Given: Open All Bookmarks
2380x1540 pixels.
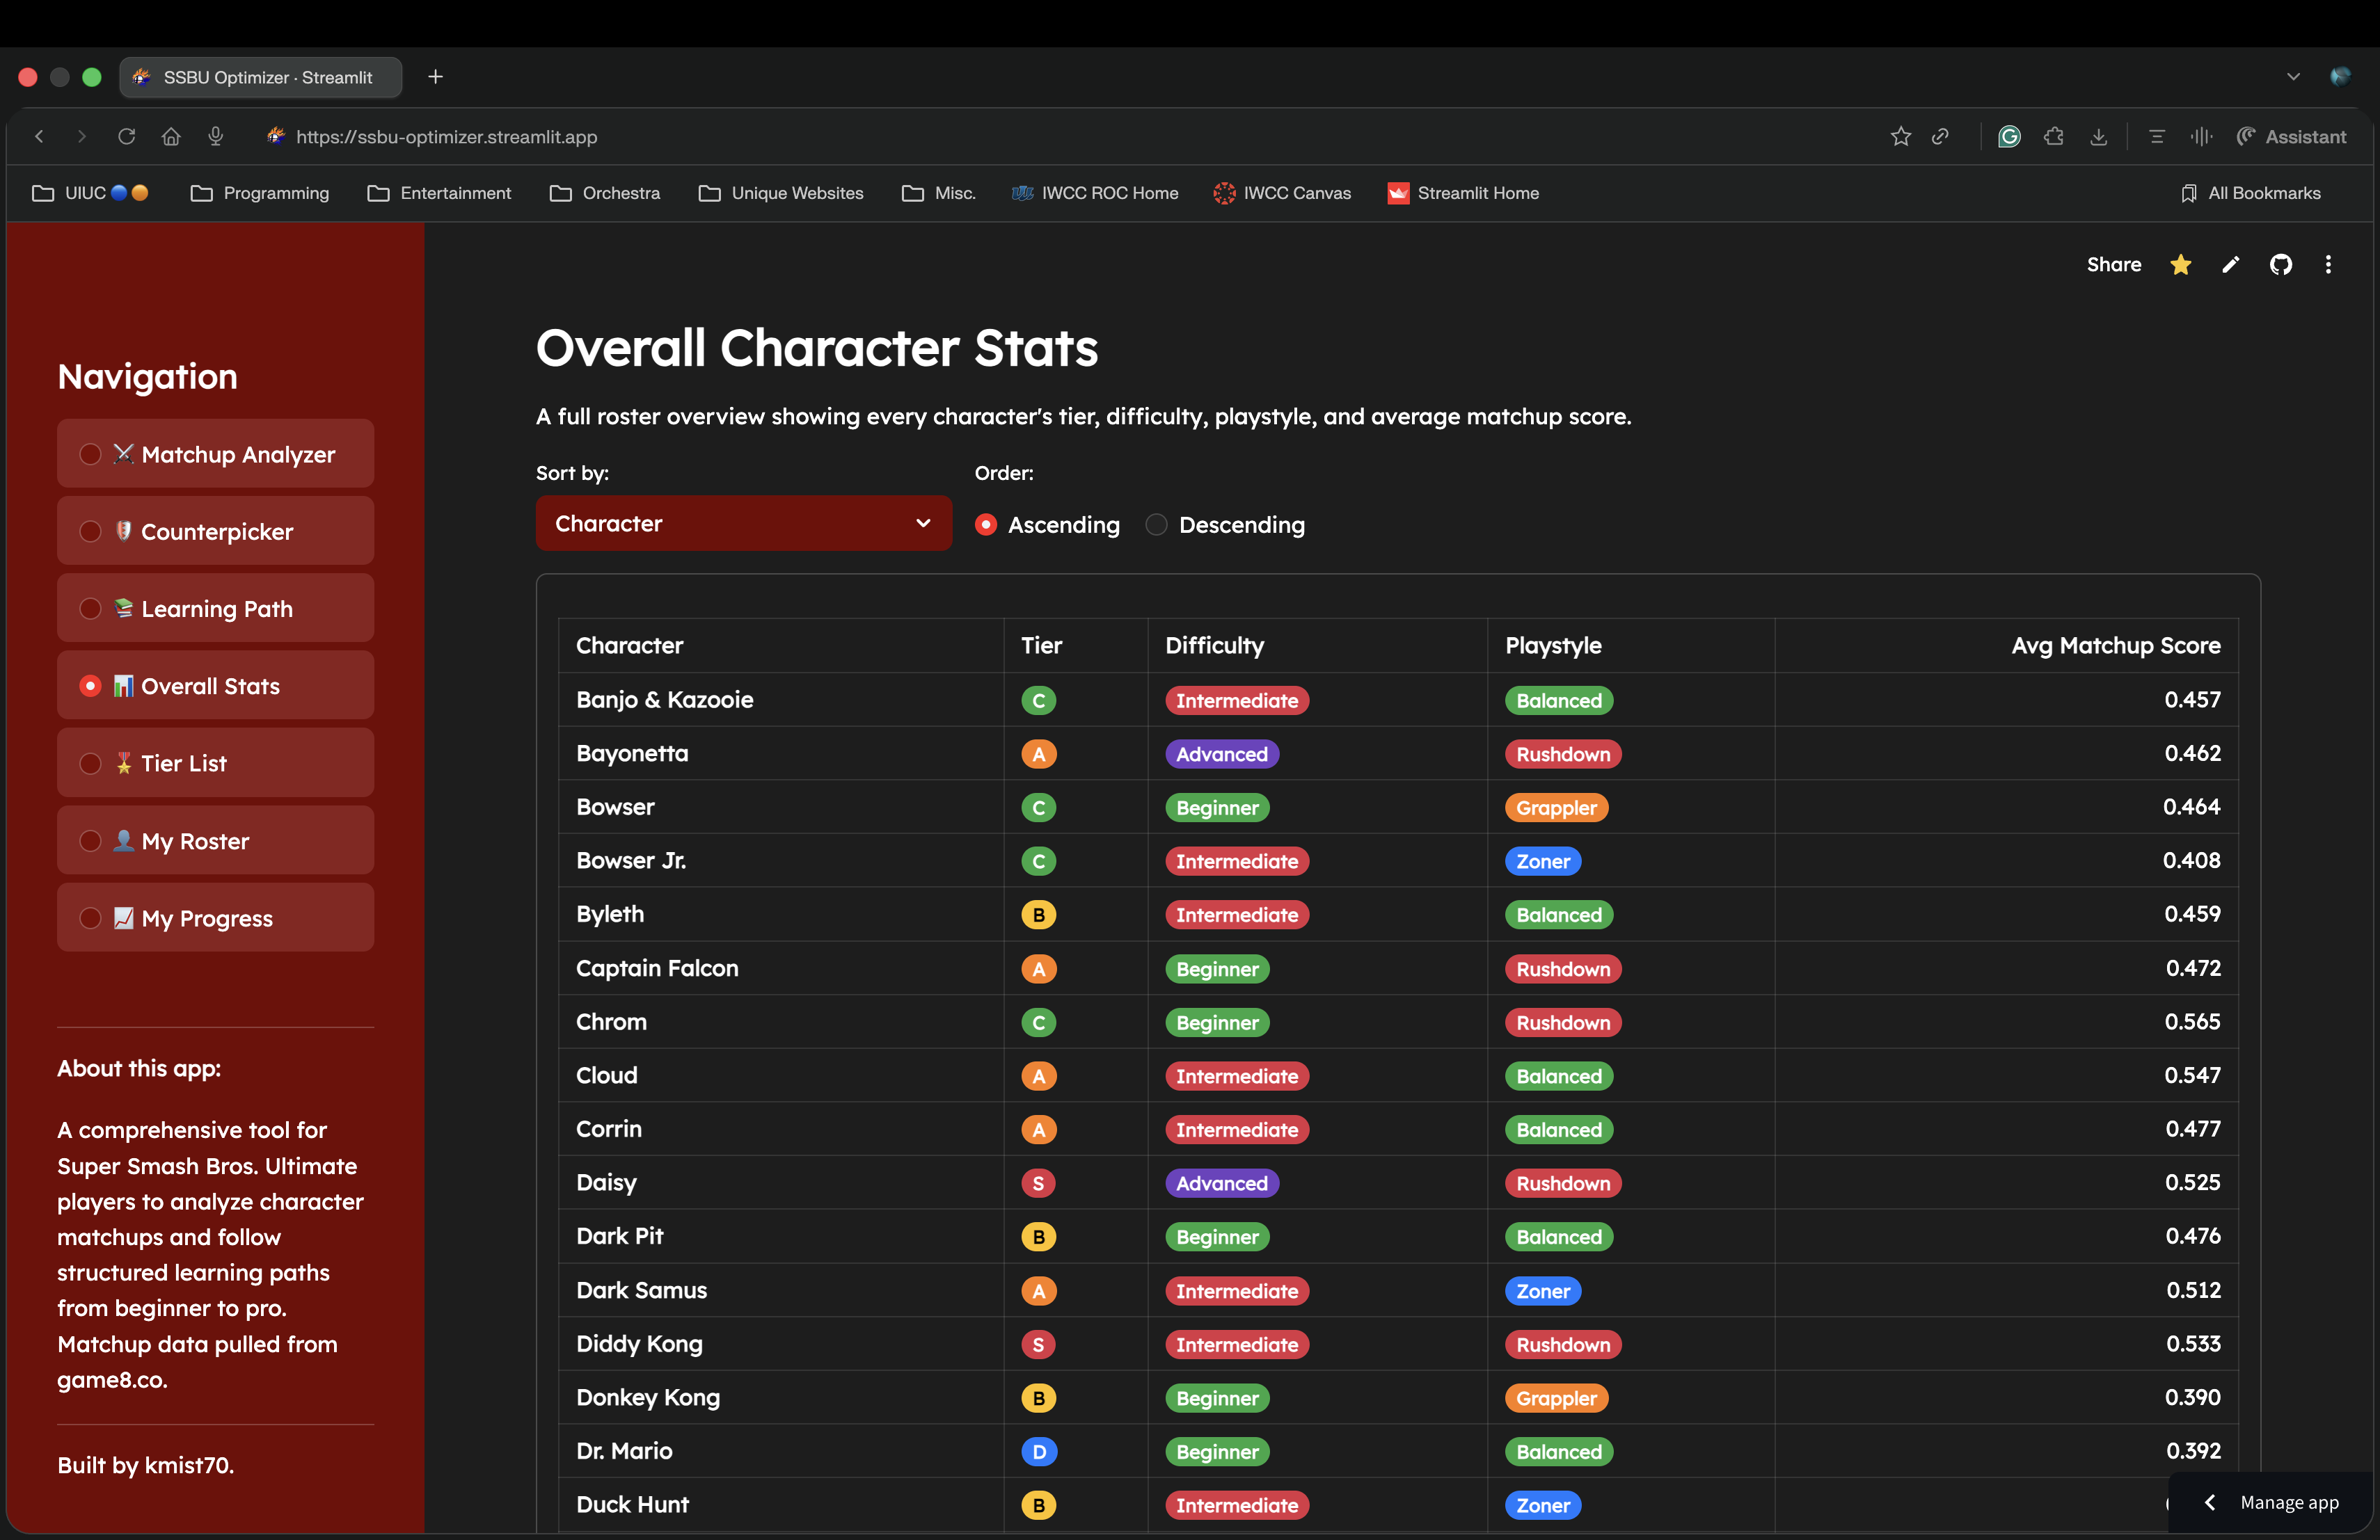Looking at the screenshot, I should tap(2251, 193).
